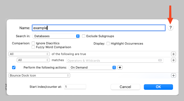This screenshot has height=101, width=184.
Task: Open the Bounce Dock Icon action dropdown
Action: click(x=39, y=75)
